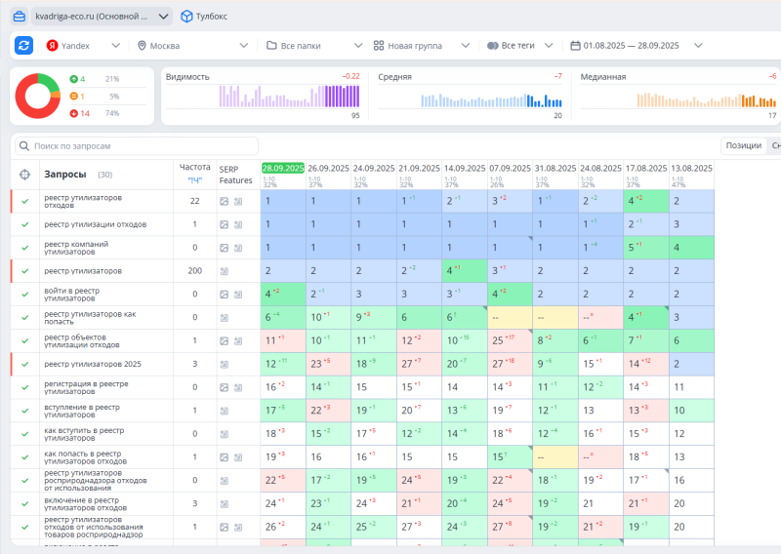781x554 pixels.
Task: Click SERP feature icon for реестр утилизаторов row
Action: 225,271
